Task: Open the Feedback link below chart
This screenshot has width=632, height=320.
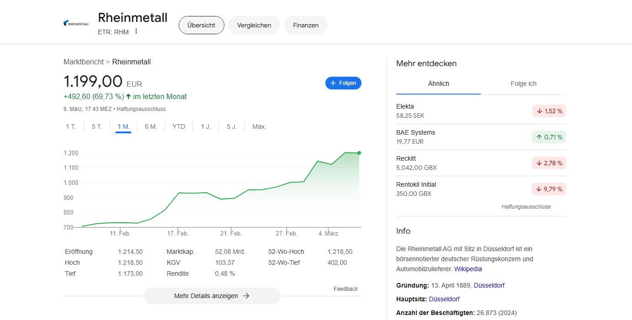Action: 346,289
